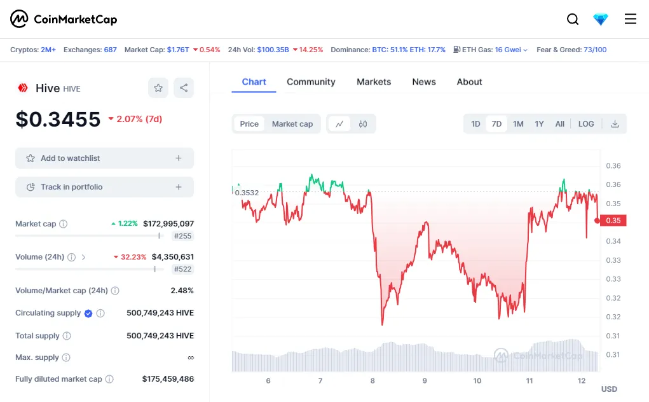Switch to the Chart tab
This screenshot has width=649, height=402.
point(254,82)
